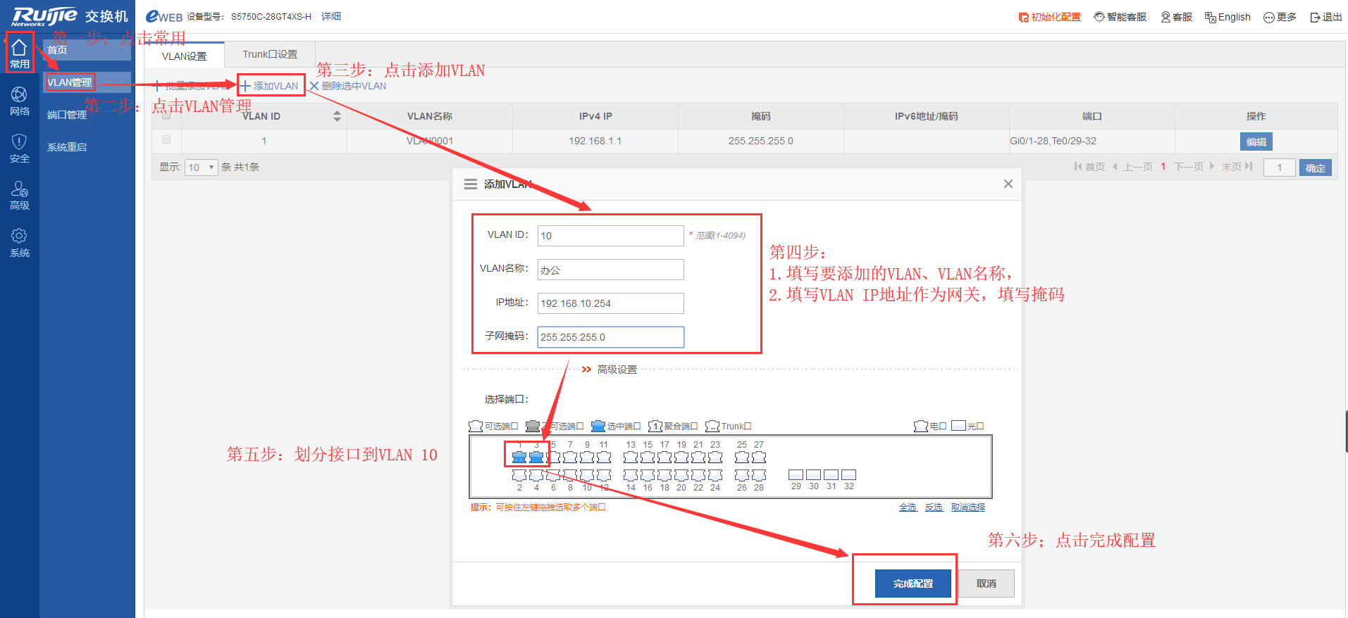Viewport: 1348px width, 618px height.
Task: Open the 系统 gear sidebar icon
Action: point(19,241)
